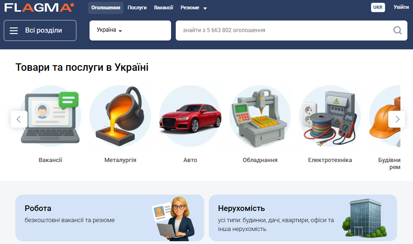This screenshot has width=413, height=244.
Task: Show the next categories with the right arrow
Action: pyautogui.click(x=397, y=119)
